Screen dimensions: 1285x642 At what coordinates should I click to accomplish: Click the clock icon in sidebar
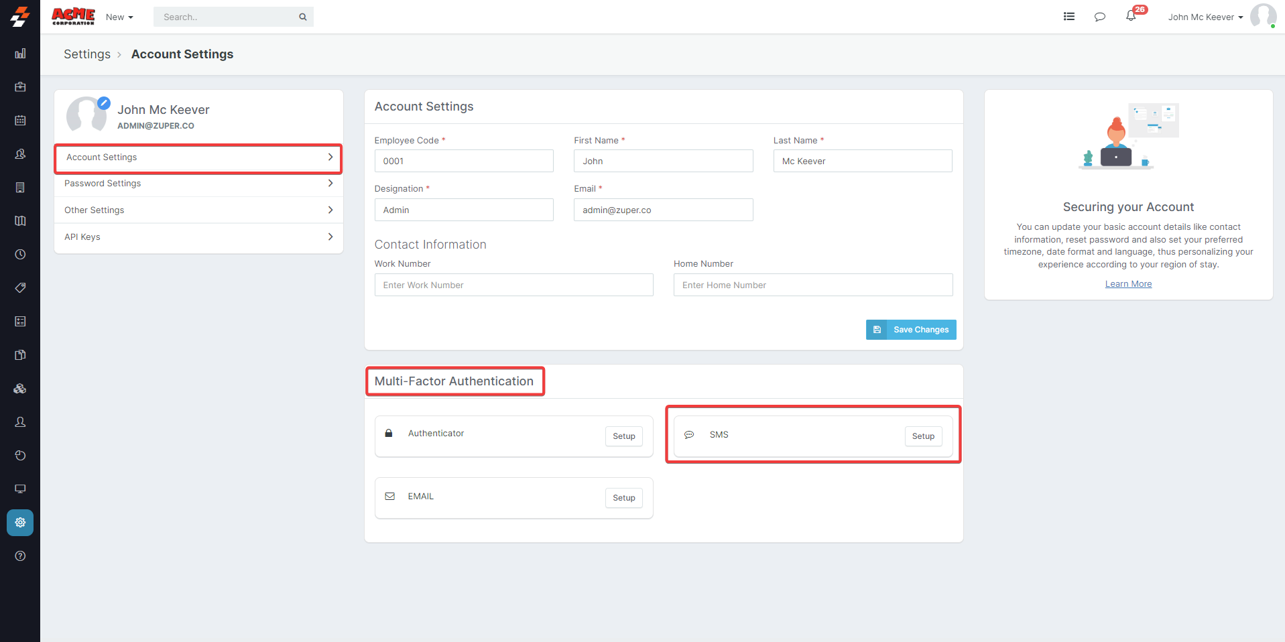tap(20, 255)
